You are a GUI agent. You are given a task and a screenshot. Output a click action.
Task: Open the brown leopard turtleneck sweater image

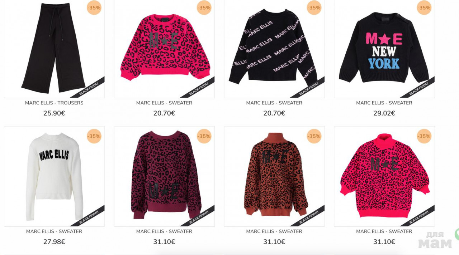[x=274, y=176]
